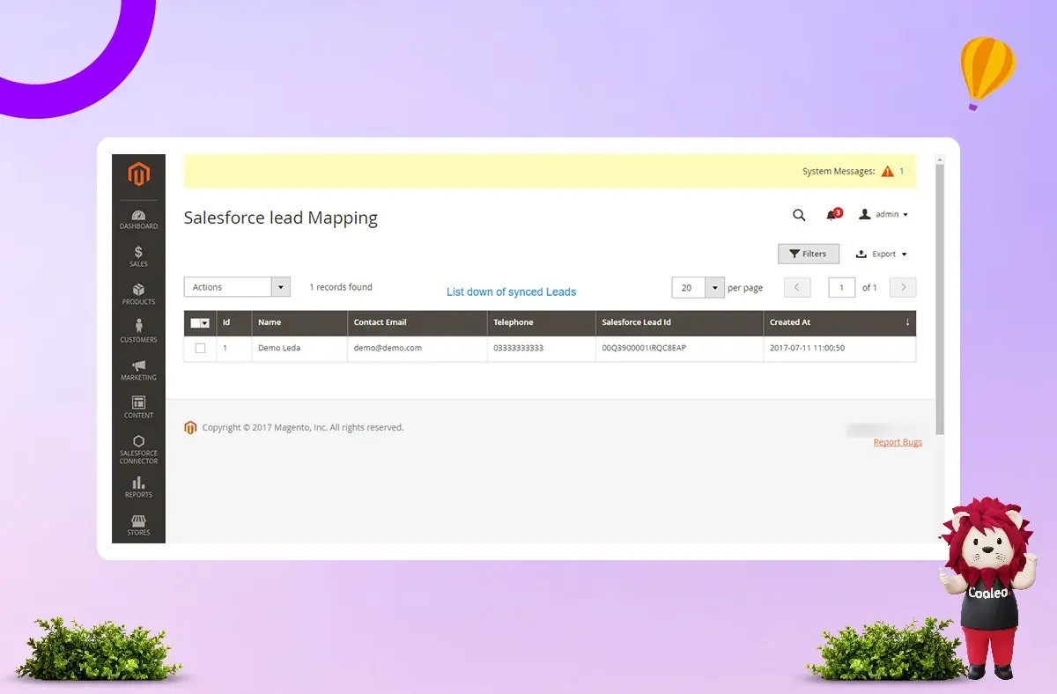Screen dimensions: 1057x694
Task: Go to the next page arrow button
Action: 903,287
